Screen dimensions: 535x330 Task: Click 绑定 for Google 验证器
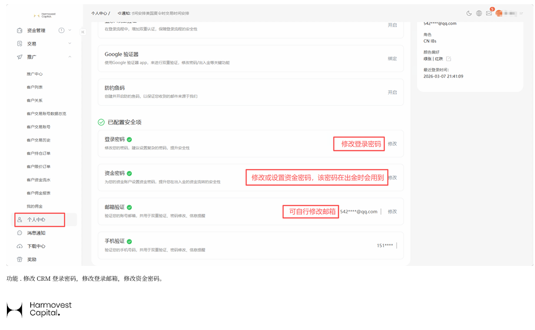pyautogui.click(x=392, y=59)
